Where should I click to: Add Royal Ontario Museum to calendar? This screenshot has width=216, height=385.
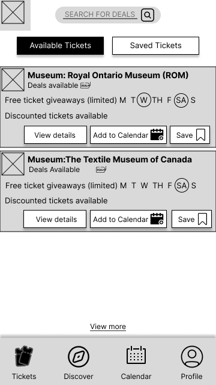pos(128,135)
